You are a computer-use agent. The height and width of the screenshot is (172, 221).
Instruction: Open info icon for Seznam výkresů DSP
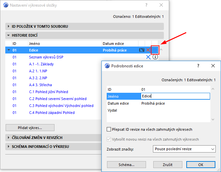pyautogui.click(x=155, y=57)
